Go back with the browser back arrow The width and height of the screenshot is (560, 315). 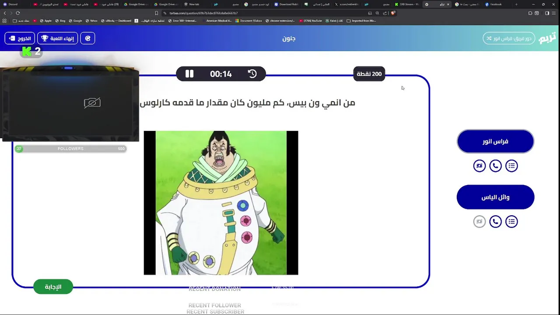(x=5, y=13)
